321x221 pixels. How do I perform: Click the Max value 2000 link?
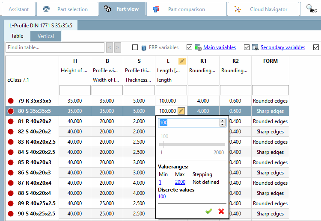coord(180,182)
